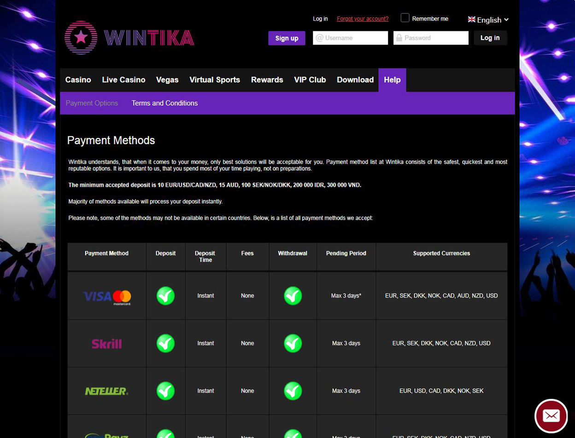
Task: Click the Withdrawal column header
Action: point(293,254)
